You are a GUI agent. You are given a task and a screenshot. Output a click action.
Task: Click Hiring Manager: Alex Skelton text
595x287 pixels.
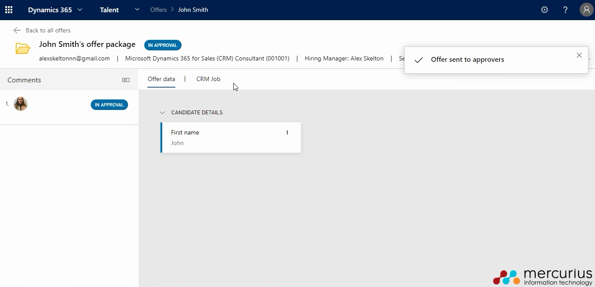344,58
